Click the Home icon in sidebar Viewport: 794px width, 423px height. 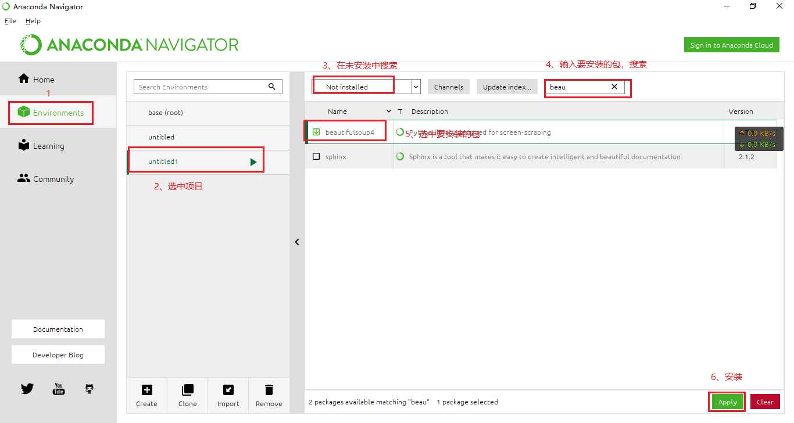click(x=24, y=79)
